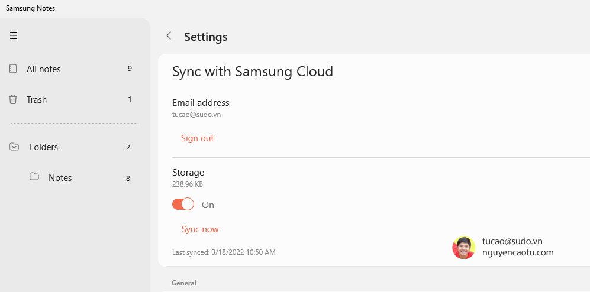Viewport: 590px width, 292px height.
Task: Turn off the Samsung Cloud sync toggle
Action: pos(183,205)
